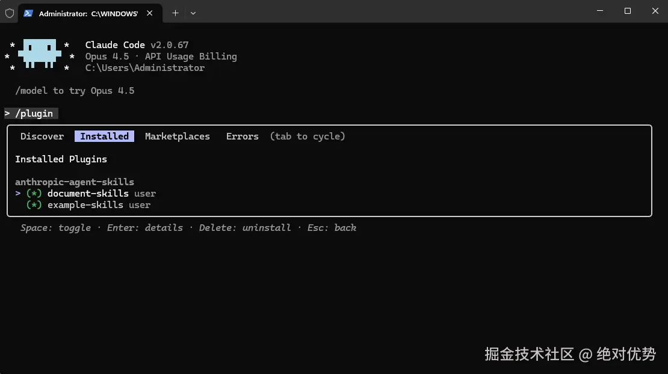Click the maximize icon in the title bar
The image size is (668, 374).
pos(627,11)
